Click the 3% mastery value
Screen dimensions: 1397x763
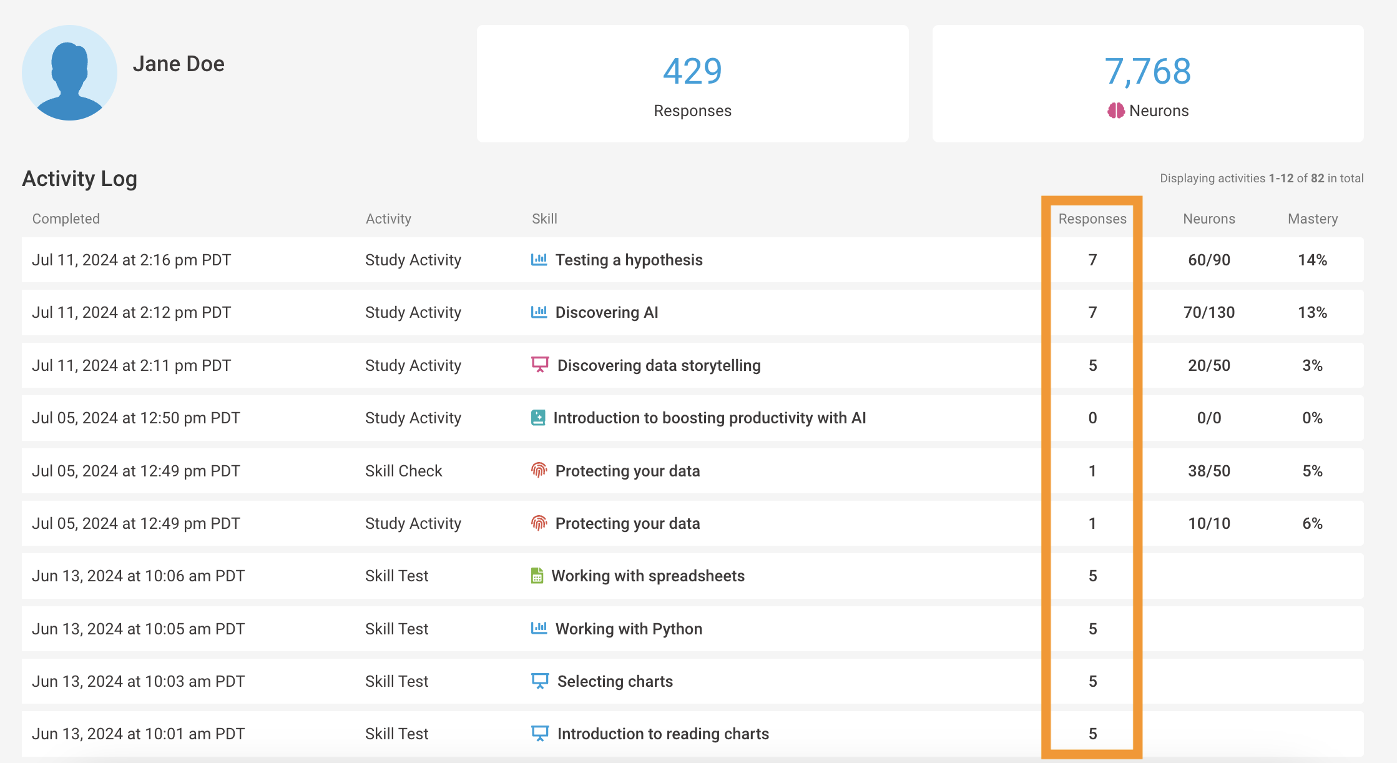(x=1313, y=365)
